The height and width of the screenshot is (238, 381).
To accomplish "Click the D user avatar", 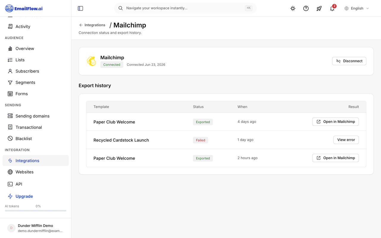I will (11, 228).
